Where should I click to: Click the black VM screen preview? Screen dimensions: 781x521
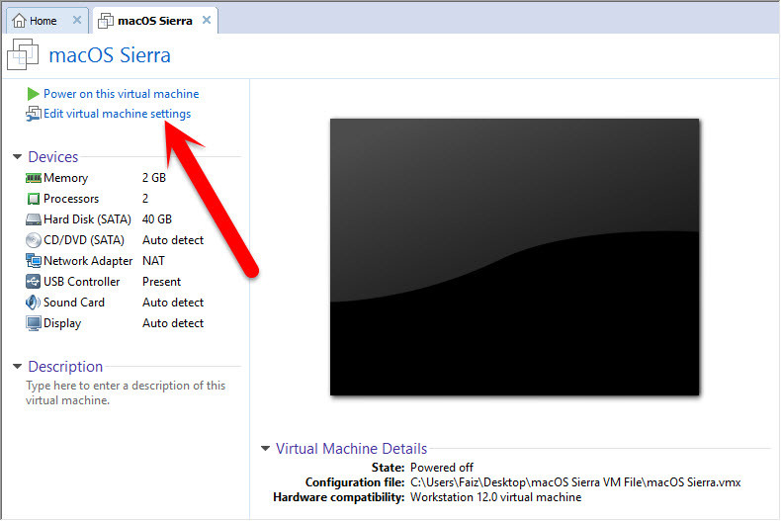514,257
